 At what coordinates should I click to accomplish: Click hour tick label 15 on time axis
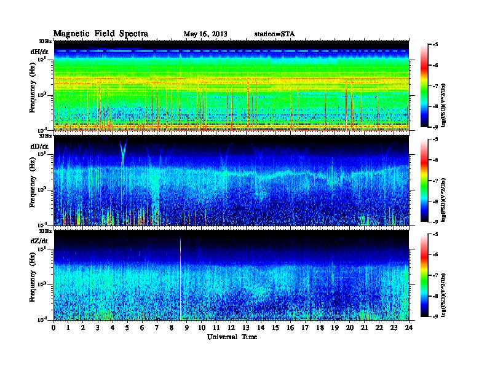click(275, 327)
